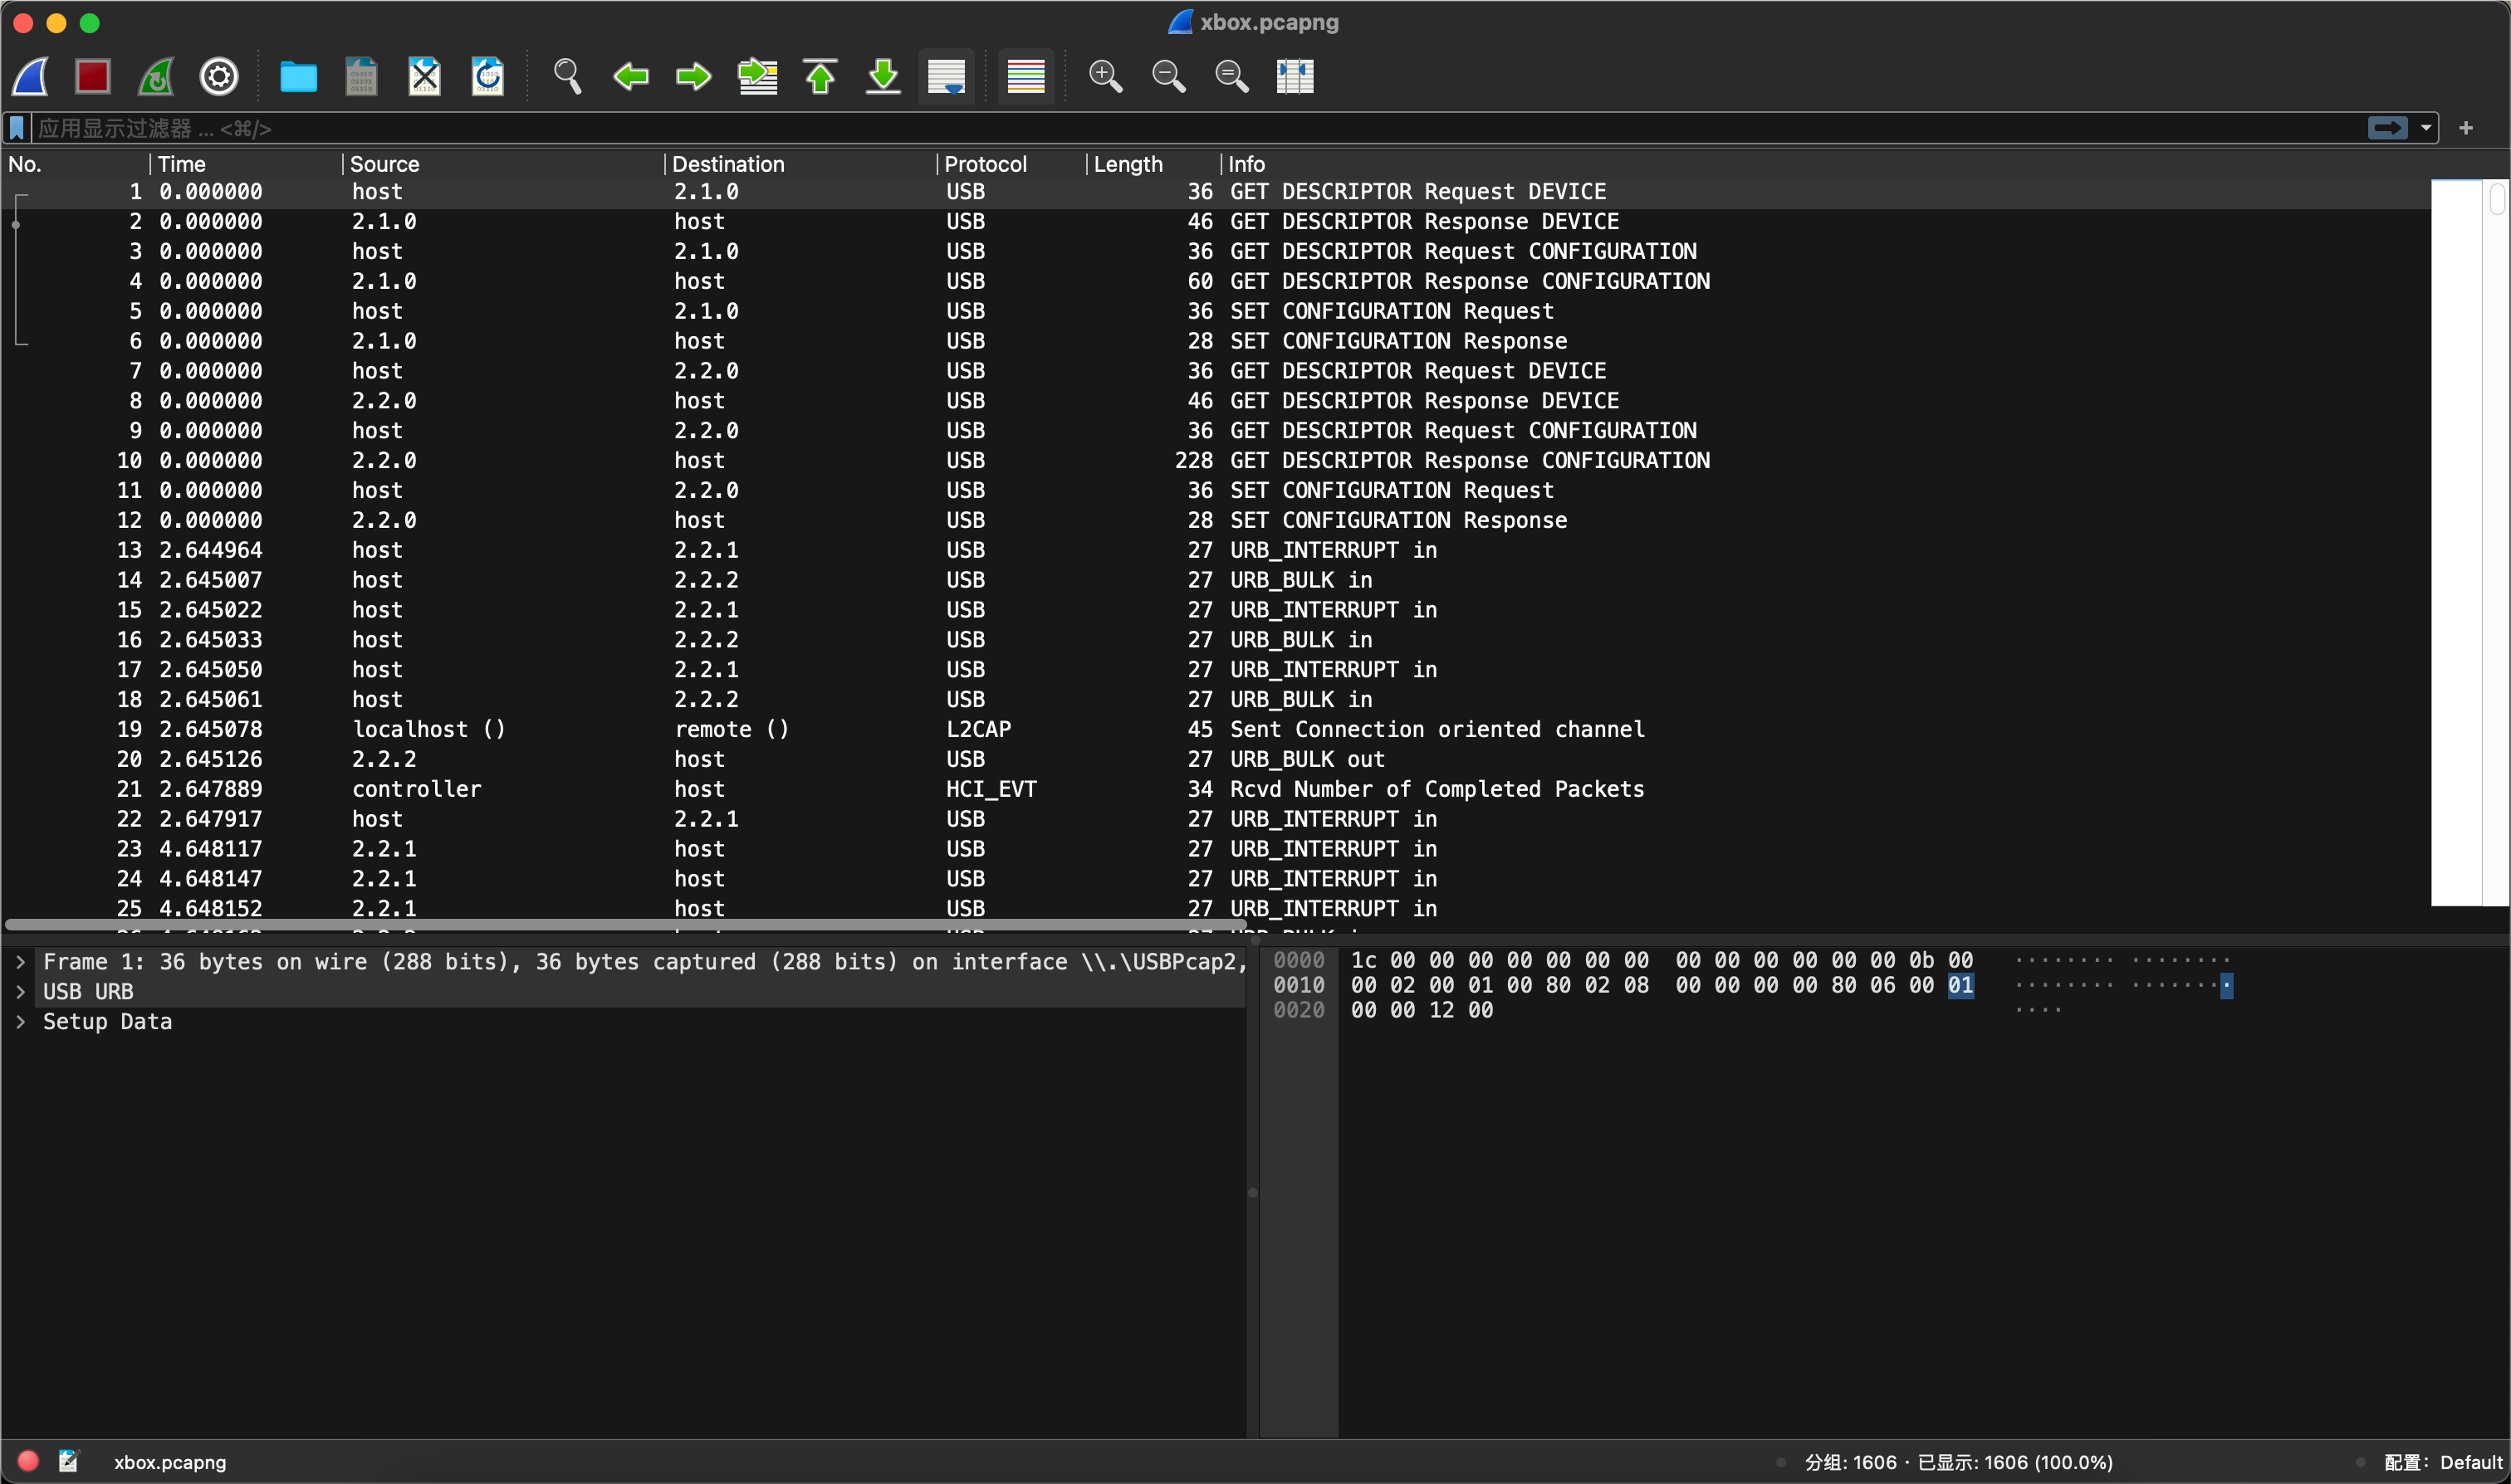The image size is (2511, 1484).
Task: Close the capture file with the X document icon
Action: coord(424,76)
